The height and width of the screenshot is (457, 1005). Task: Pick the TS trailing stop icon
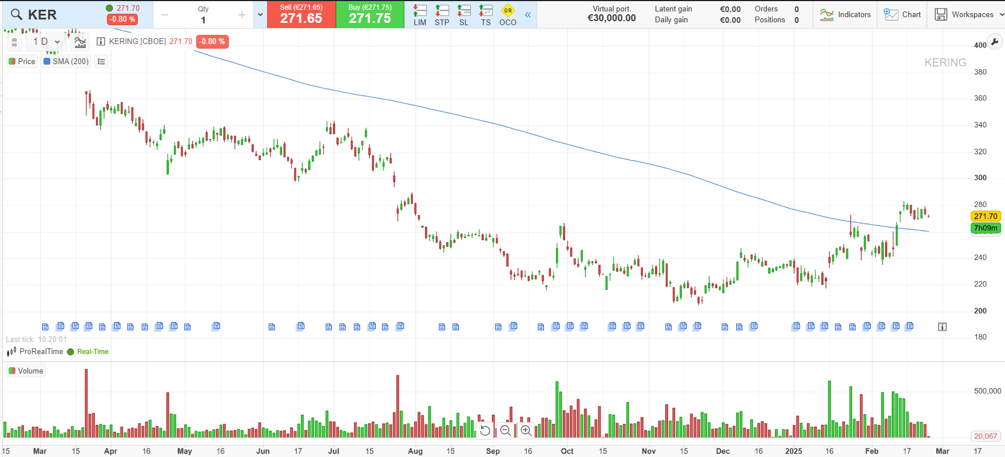point(486,15)
